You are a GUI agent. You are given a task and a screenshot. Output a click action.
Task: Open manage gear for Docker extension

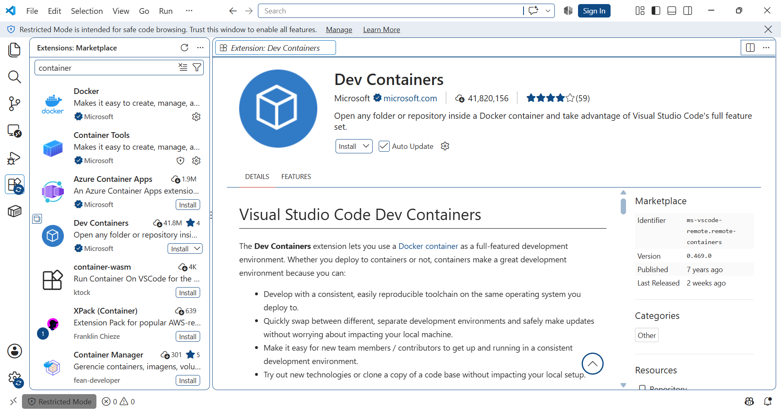click(196, 117)
